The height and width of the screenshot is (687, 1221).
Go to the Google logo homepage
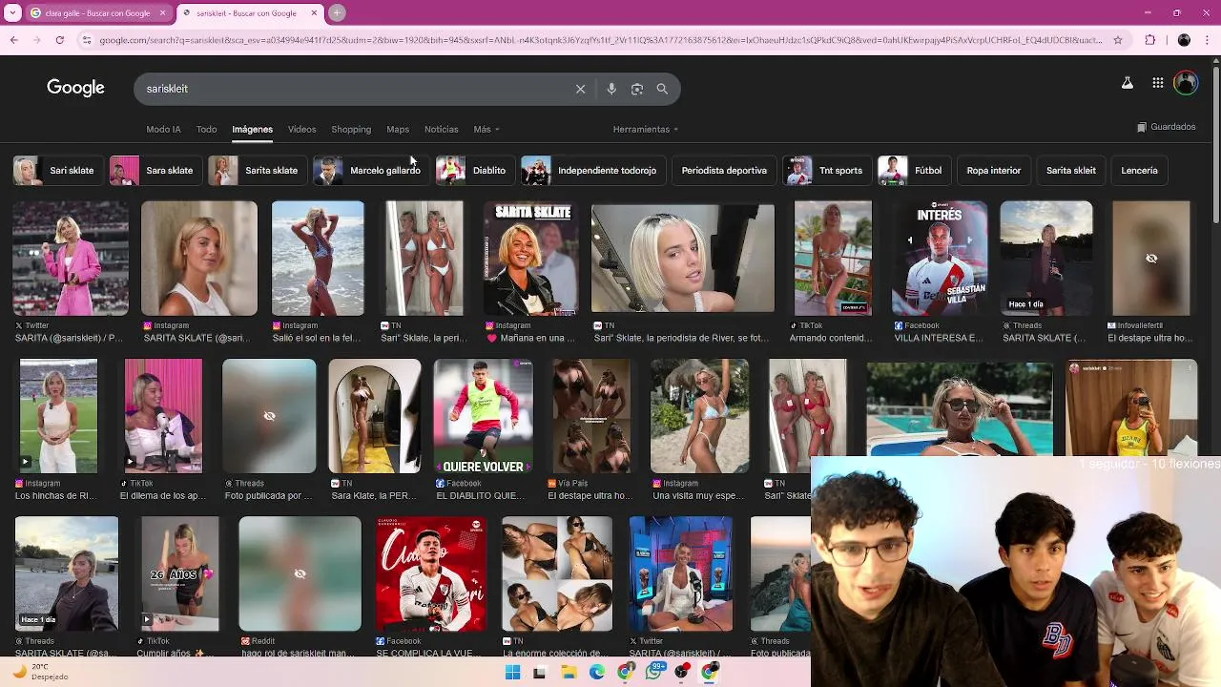(75, 88)
